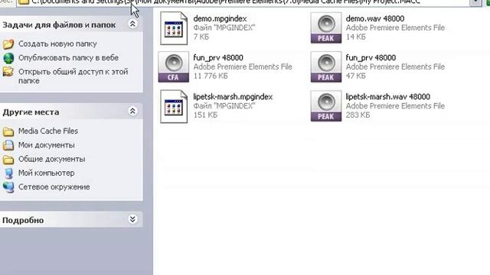Click Создать новую папку link

57,44
